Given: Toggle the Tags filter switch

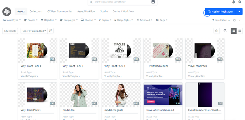Looking at the screenshot, I should click(x=157, y=20).
